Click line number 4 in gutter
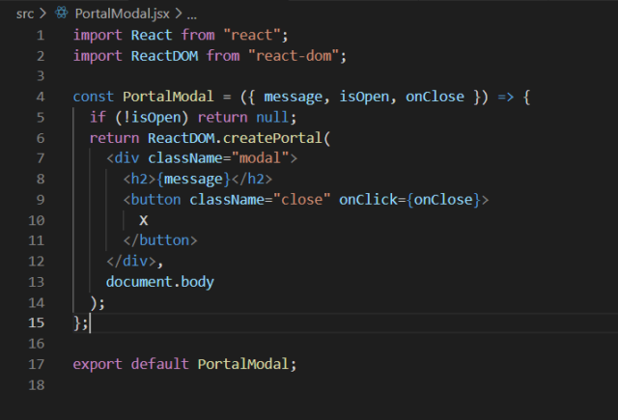 pos(41,97)
